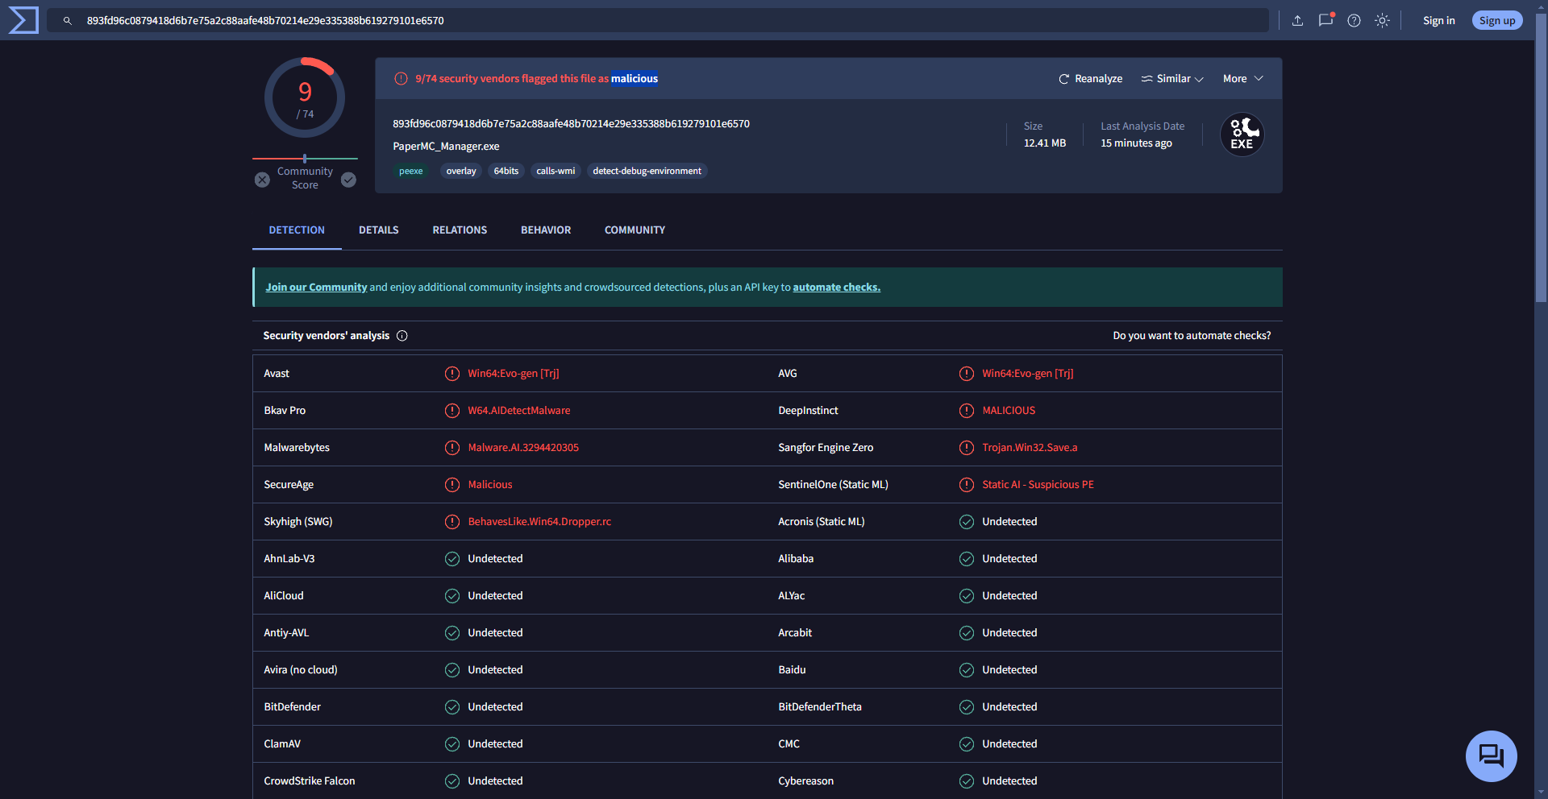
Task: Switch to the DETAILS tab
Action: pos(379,230)
